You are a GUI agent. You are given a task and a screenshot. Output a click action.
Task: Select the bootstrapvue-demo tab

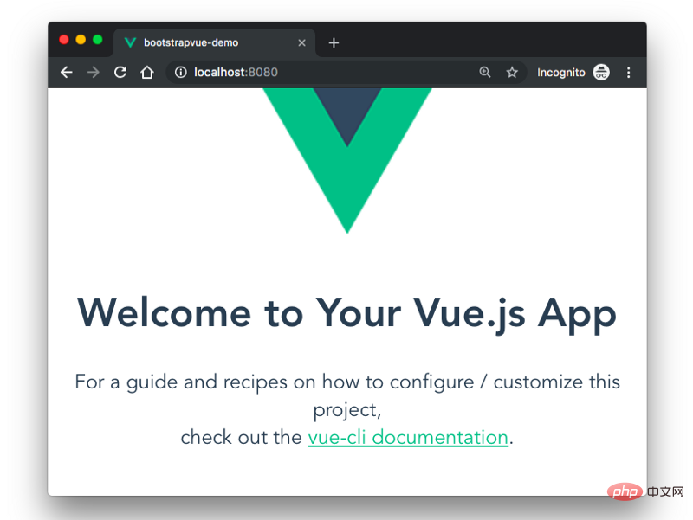(214, 42)
